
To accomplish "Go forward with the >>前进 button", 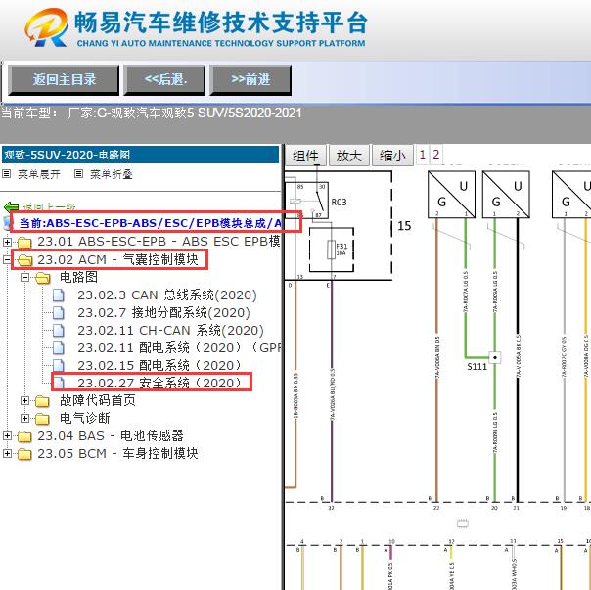I will pos(250,79).
